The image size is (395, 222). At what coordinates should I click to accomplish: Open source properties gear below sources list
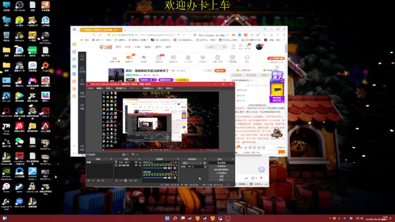point(125,181)
